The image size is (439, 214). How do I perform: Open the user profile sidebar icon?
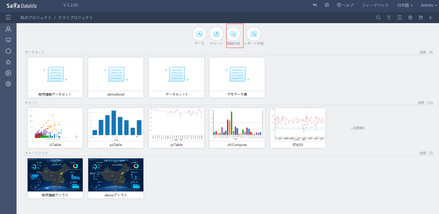point(8,29)
